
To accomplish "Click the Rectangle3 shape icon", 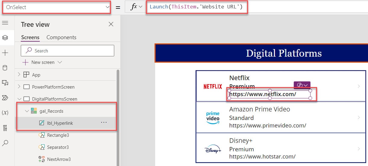I will tap(42, 135).
